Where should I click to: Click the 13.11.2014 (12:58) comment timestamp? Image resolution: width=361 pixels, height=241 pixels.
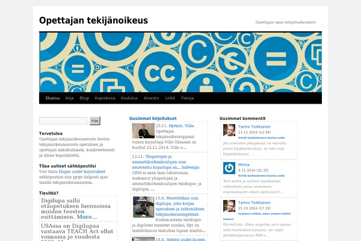pos(255,132)
